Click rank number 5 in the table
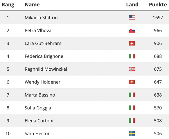The width and height of the screenshot is (169, 139). point(8,69)
